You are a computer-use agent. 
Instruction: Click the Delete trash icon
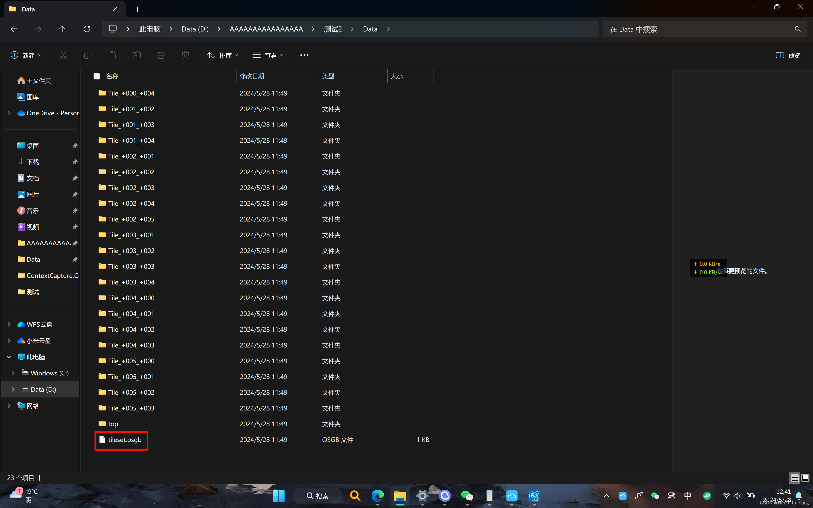(x=185, y=55)
